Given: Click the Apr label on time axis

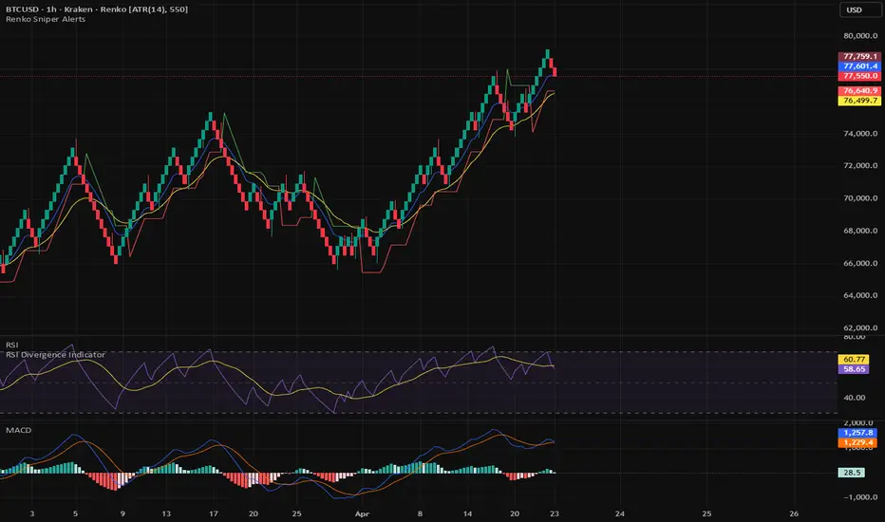Looking at the screenshot, I should click(362, 514).
